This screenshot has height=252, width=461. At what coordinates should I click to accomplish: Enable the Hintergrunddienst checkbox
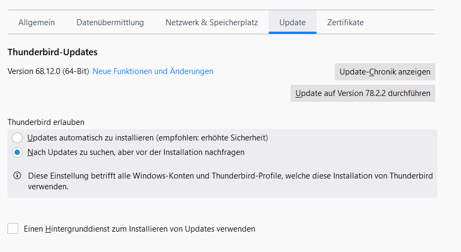point(13,229)
